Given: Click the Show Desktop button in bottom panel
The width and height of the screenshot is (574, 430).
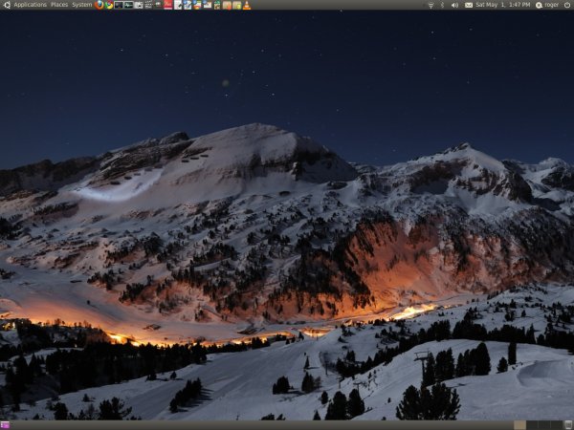Looking at the screenshot, I should [x=5, y=424].
